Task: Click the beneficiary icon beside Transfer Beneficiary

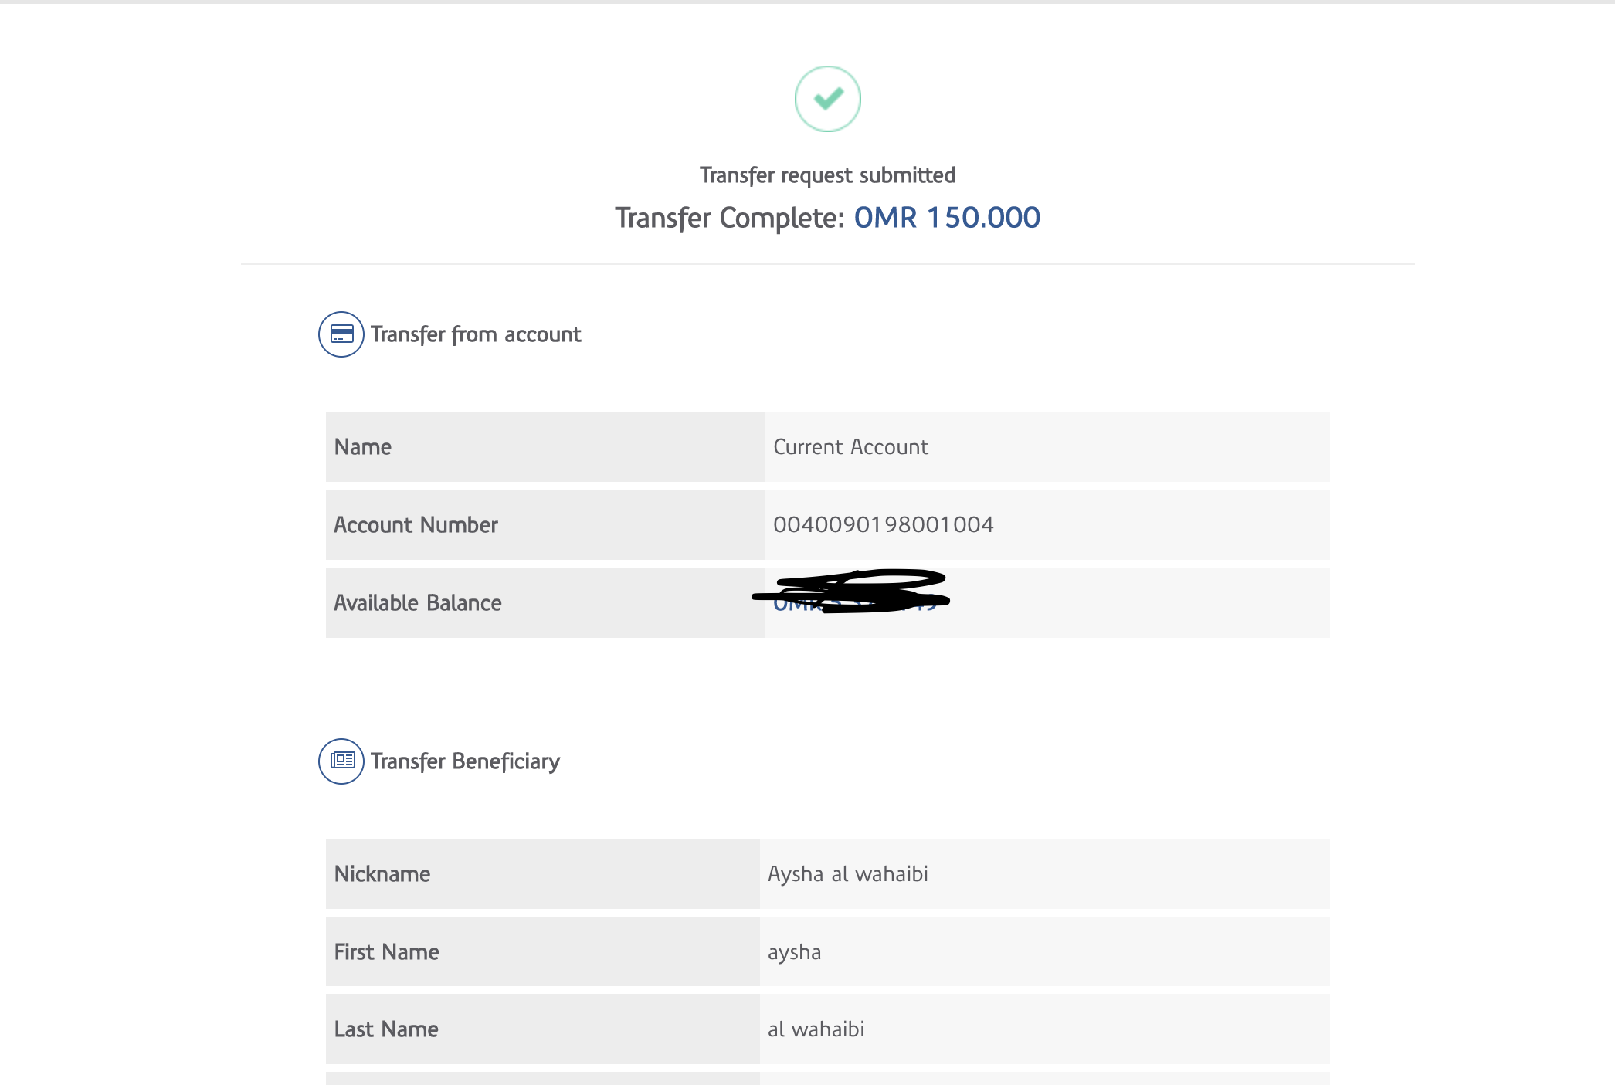Action: (x=341, y=761)
